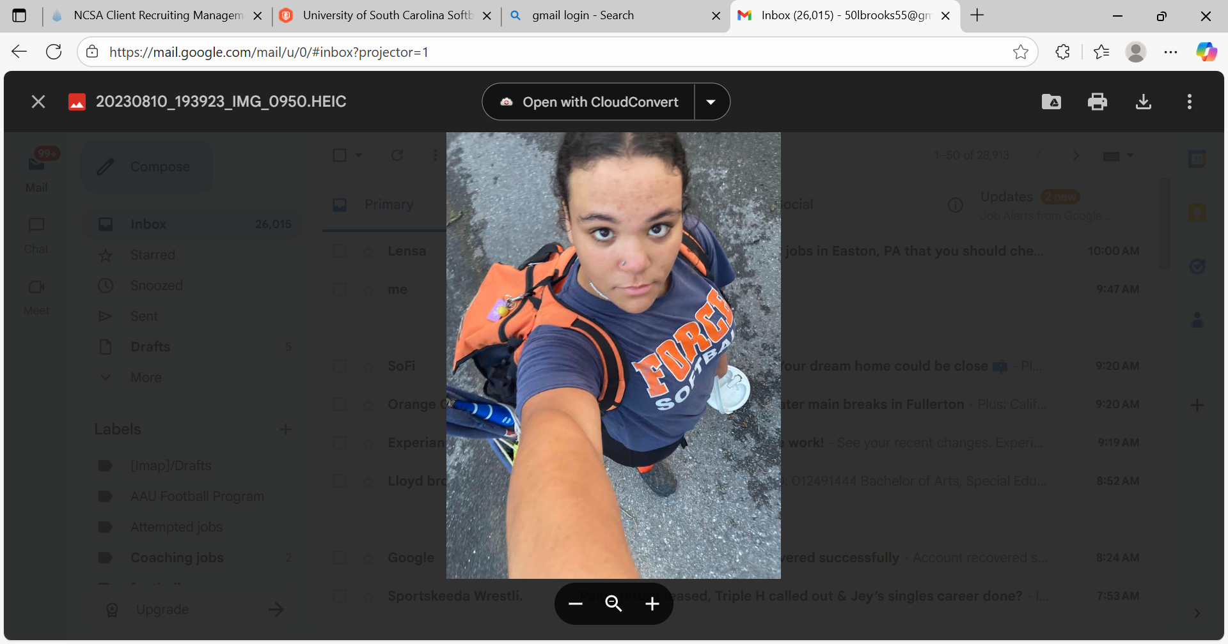
Task: Open the Inbox folder in the sidebar
Action: (x=192, y=224)
